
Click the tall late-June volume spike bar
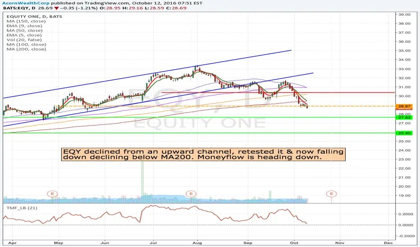click(142, 182)
